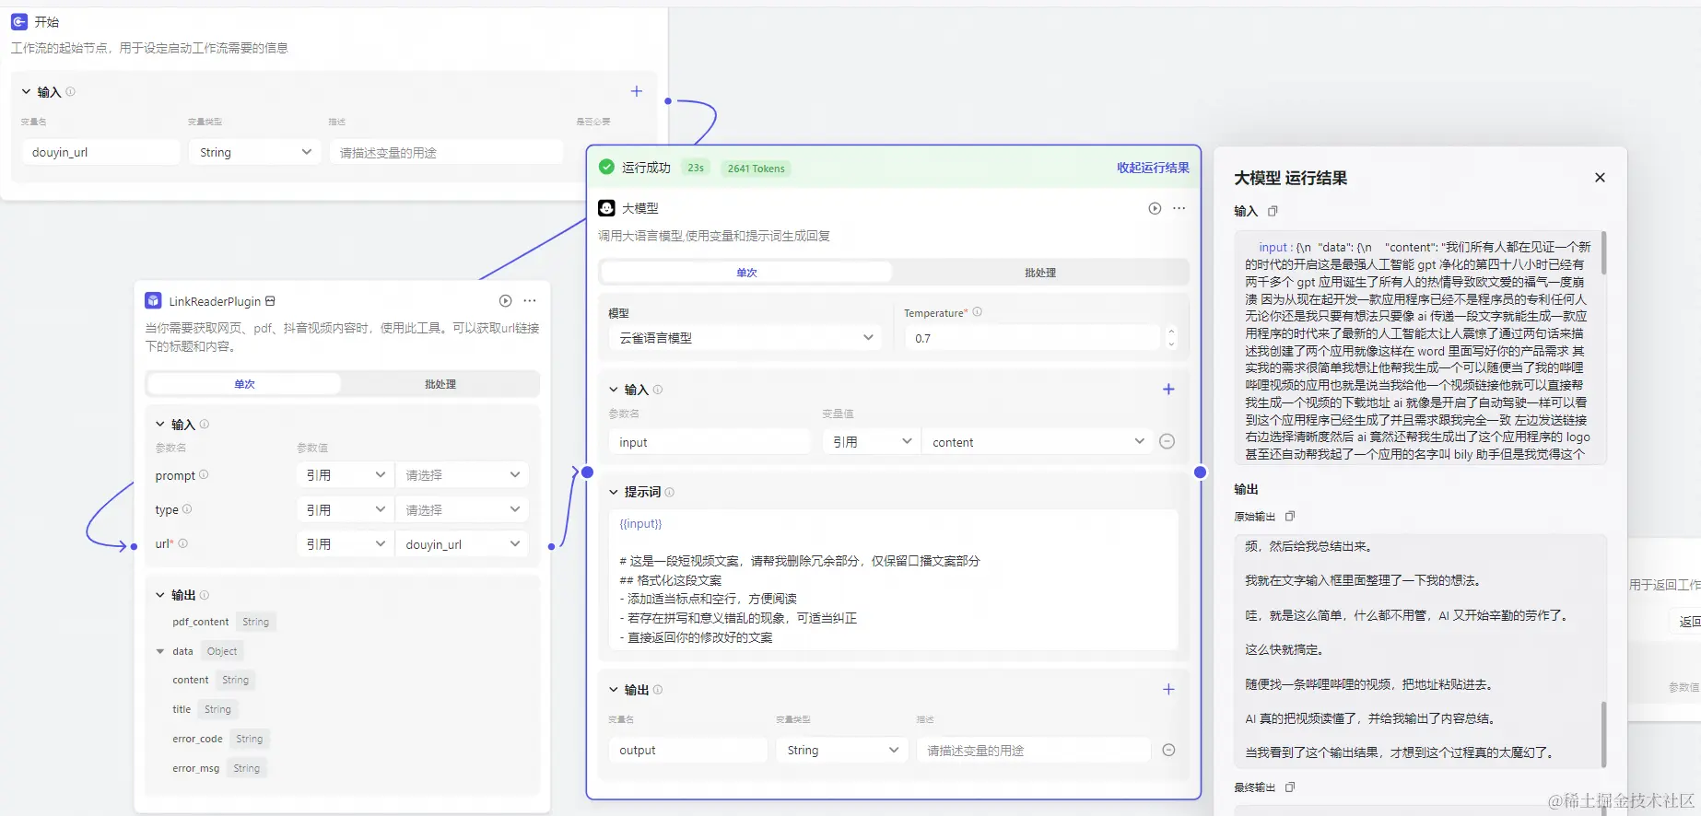Image resolution: width=1701 pixels, height=816 pixels.
Task: Click the LinkReaderPlugin cube icon
Action: coord(154,301)
